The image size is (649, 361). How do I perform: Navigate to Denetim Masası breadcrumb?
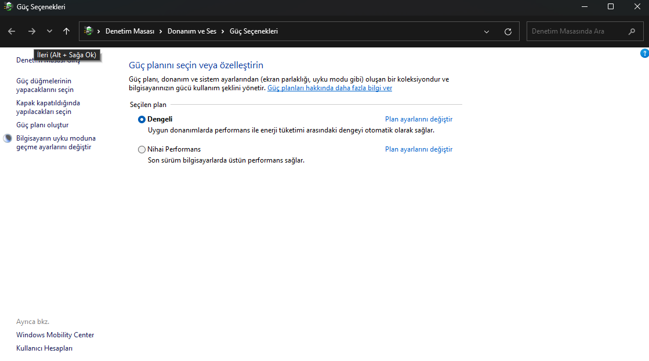click(129, 31)
